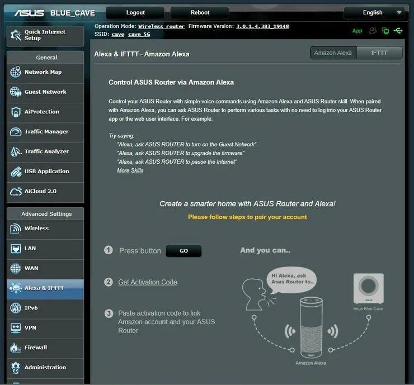414x385 pixels.
Task: Click the LAN port icon
Action: pos(16,249)
